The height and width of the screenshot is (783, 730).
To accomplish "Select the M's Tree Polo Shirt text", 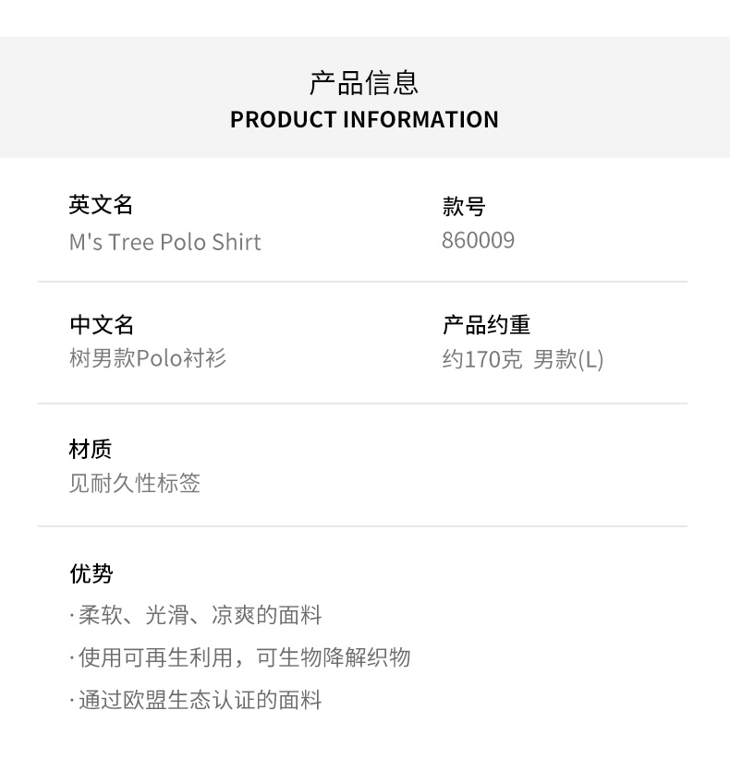I will (165, 242).
